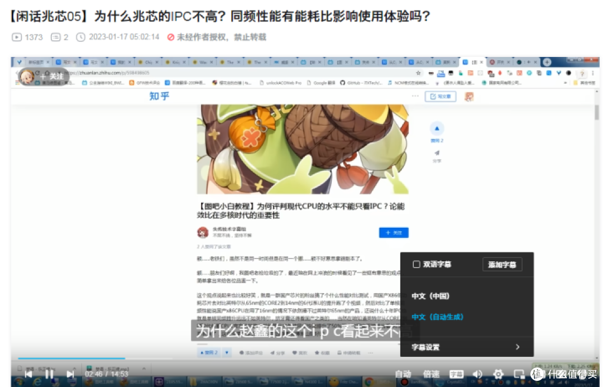The width and height of the screenshot is (603, 387).
Task: Open the unlockACGWeb Pro bookmark
Action: pyautogui.click(x=280, y=83)
